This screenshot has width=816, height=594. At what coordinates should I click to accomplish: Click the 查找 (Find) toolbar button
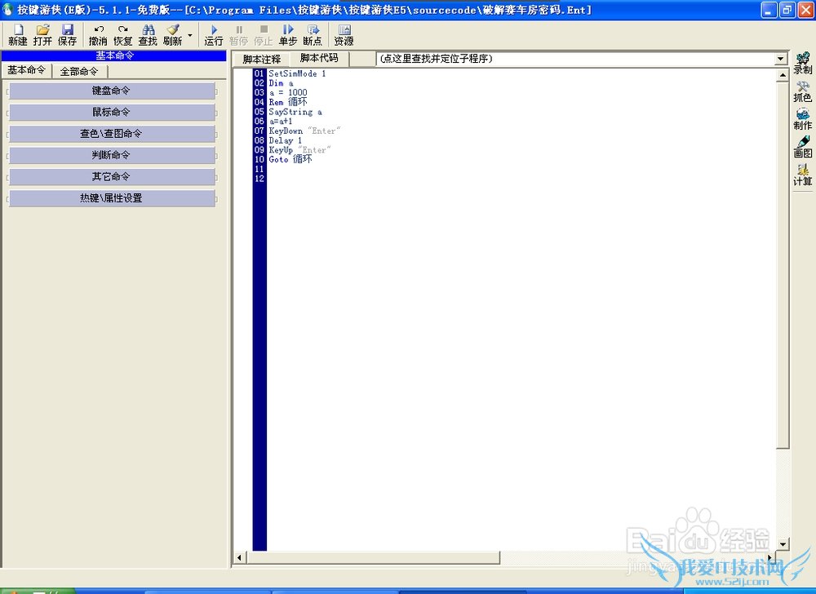click(x=148, y=34)
